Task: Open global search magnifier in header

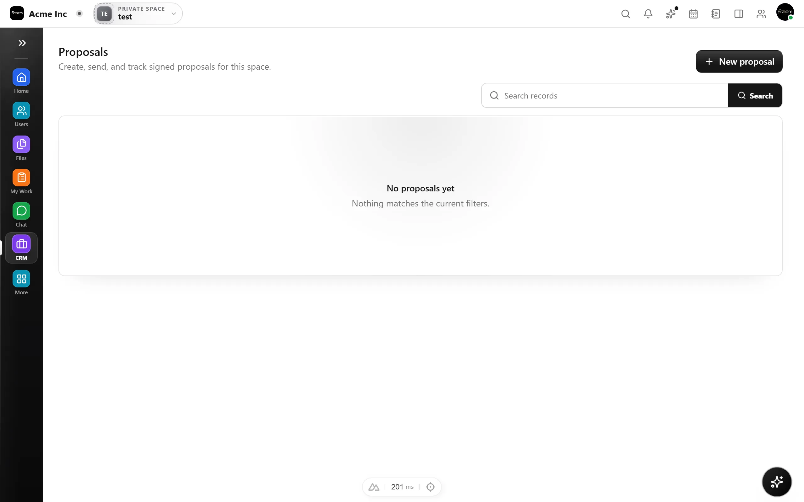Action: tap(625, 13)
